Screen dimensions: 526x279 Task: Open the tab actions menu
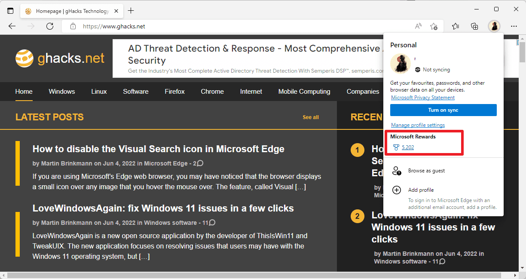[x=10, y=10]
